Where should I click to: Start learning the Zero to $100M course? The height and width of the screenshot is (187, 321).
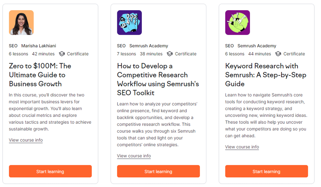click(50, 171)
